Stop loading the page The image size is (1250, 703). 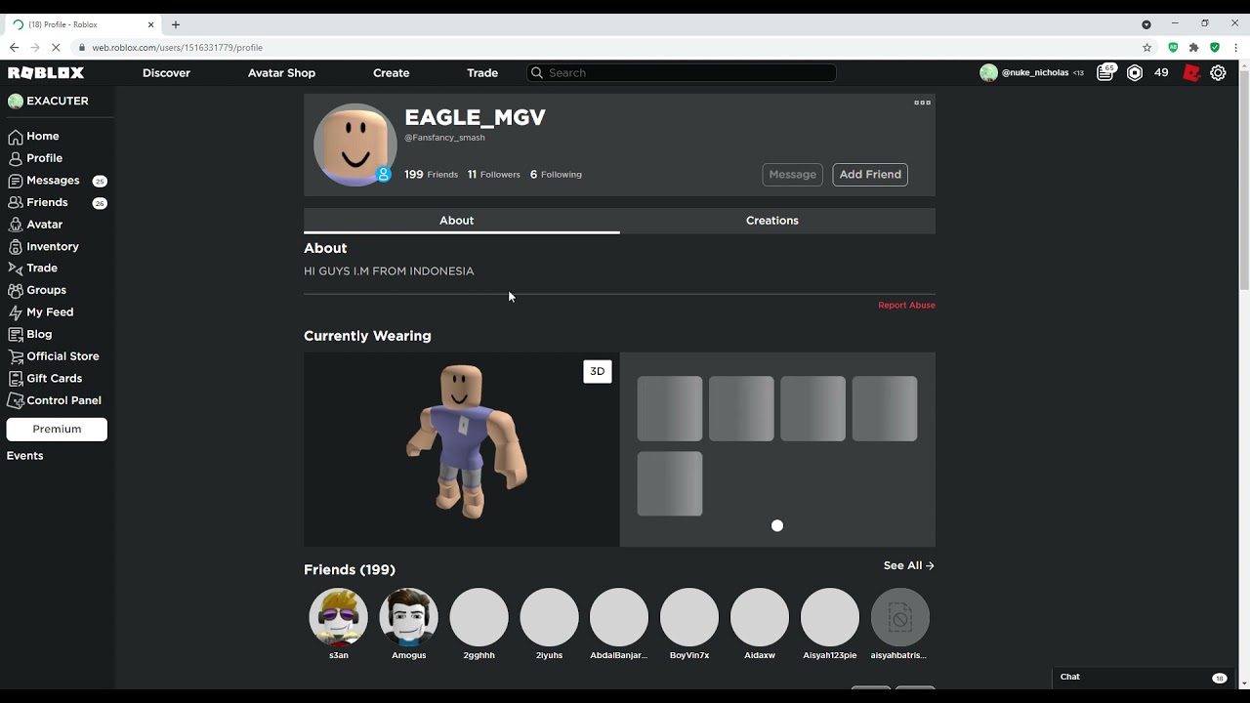click(57, 47)
